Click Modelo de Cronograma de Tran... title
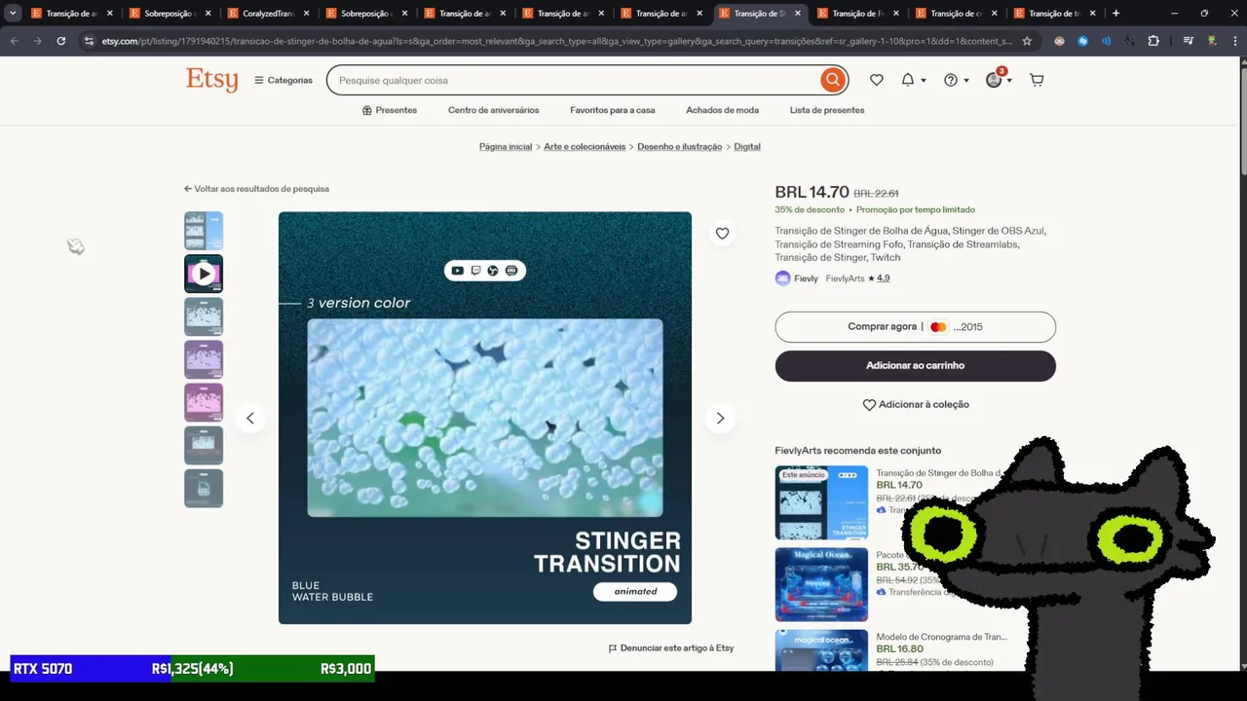This screenshot has height=701, width=1247. tap(942, 637)
